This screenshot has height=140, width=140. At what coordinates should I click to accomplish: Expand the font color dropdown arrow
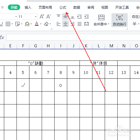pyautogui.click(x=41, y=24)
